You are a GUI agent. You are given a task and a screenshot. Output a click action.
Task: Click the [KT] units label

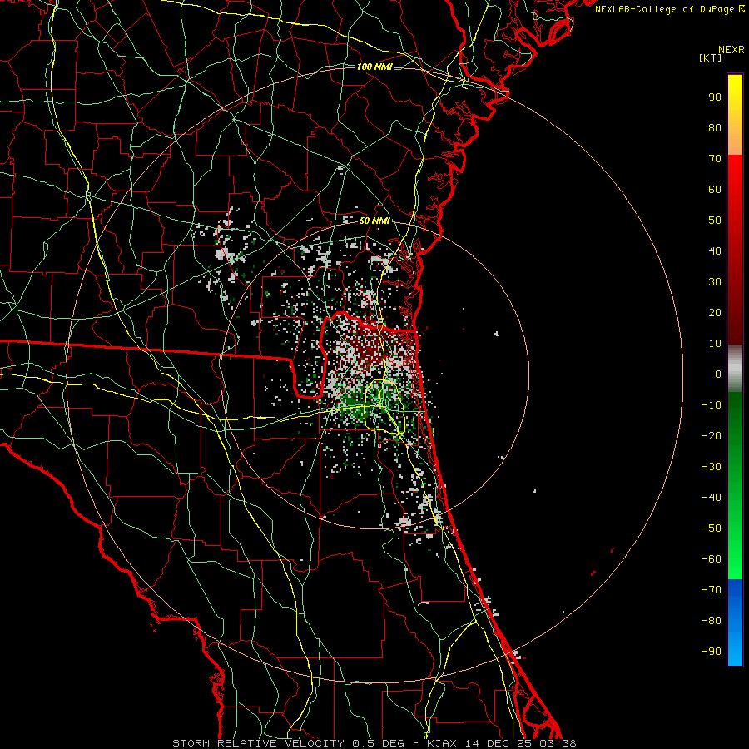click(711, 57)
